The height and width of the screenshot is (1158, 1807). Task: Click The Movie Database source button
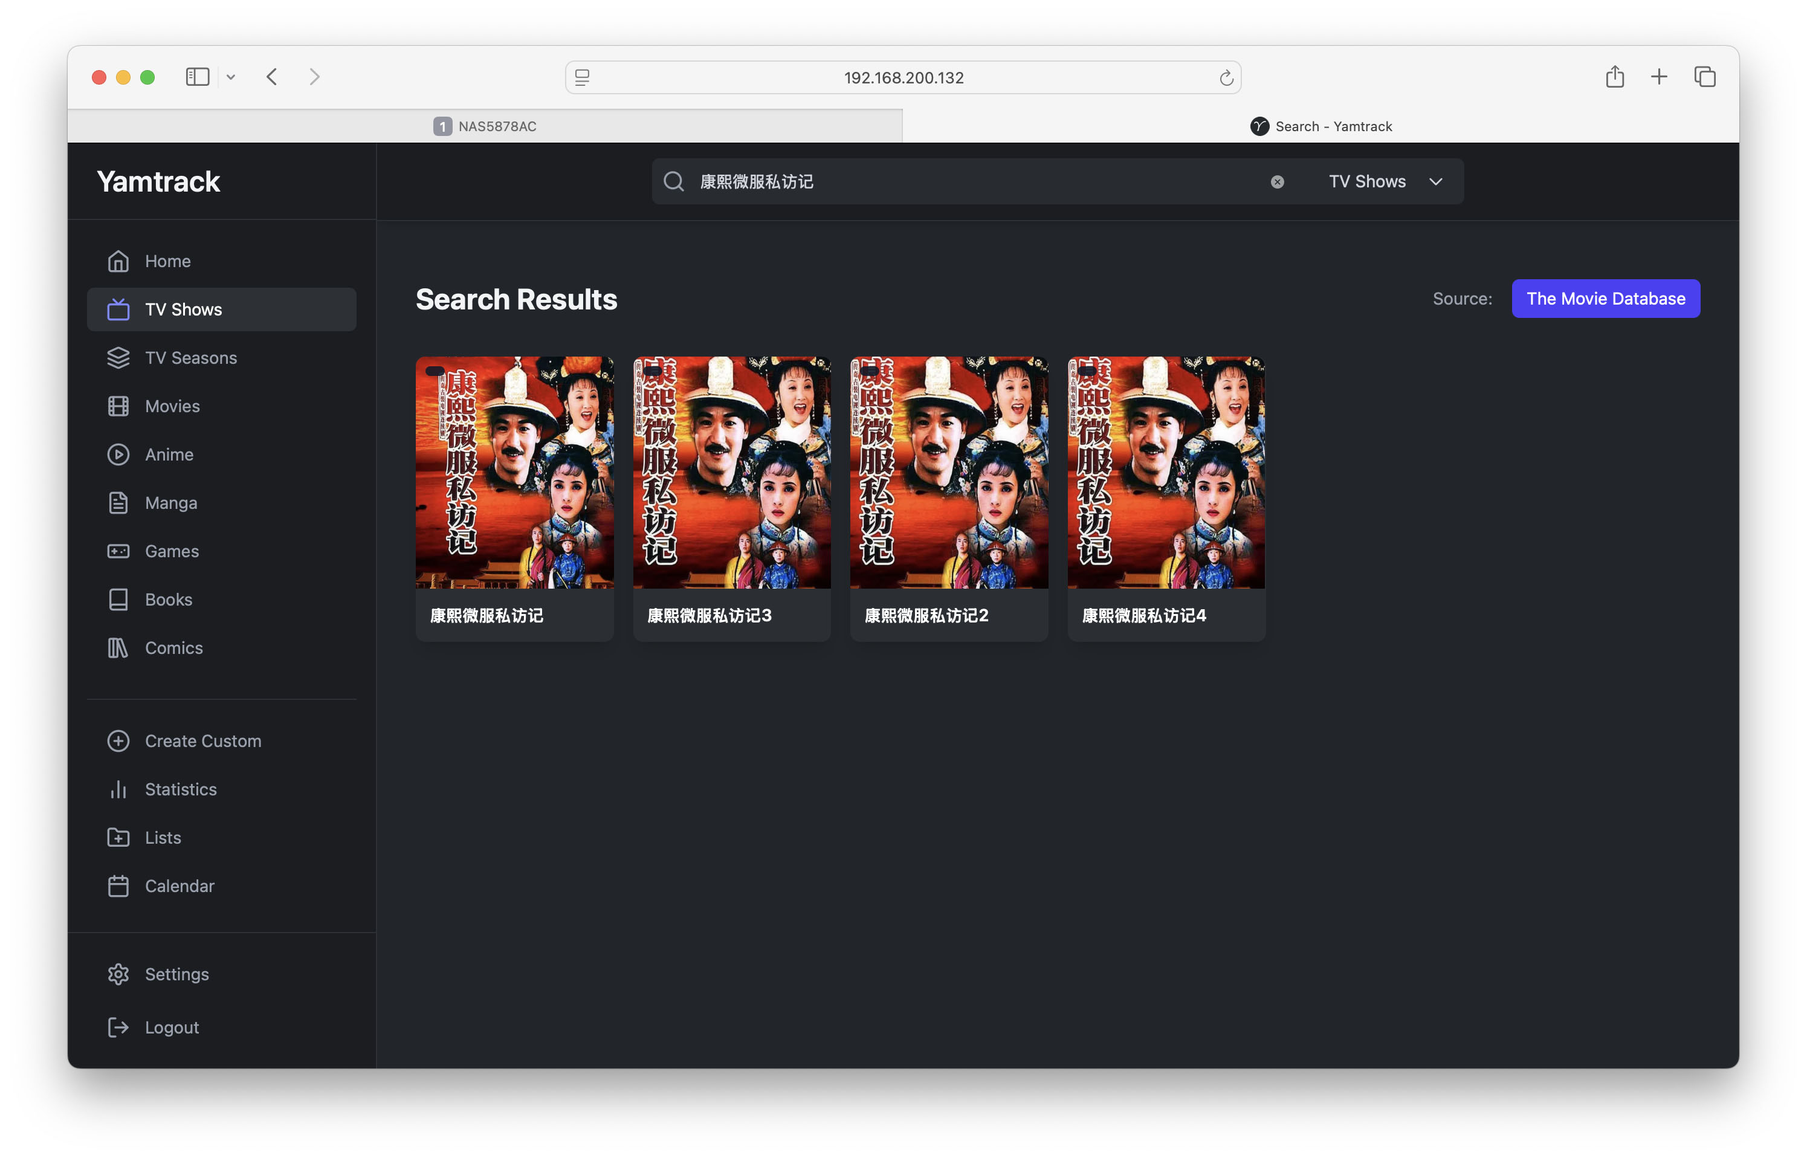[x=1605, y=299]
